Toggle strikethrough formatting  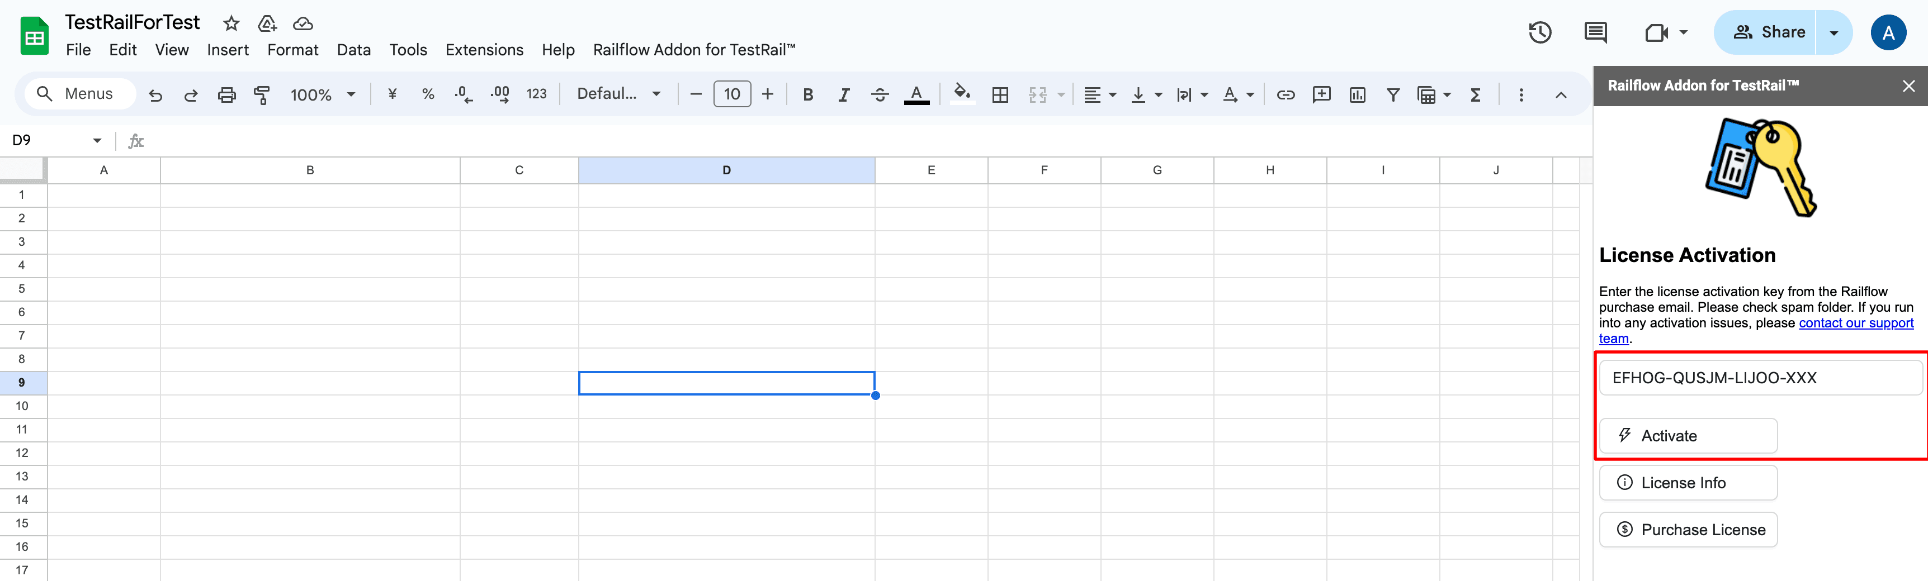click(880, 95)
